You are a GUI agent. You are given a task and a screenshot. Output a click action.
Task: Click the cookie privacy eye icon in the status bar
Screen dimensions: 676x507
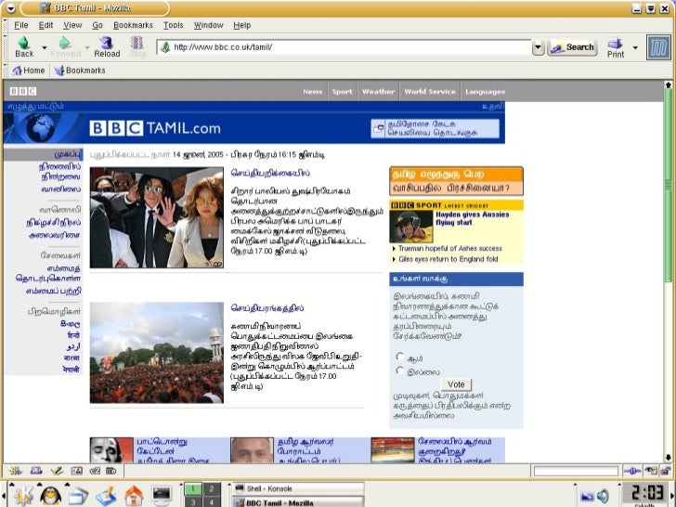coord(650,471)
